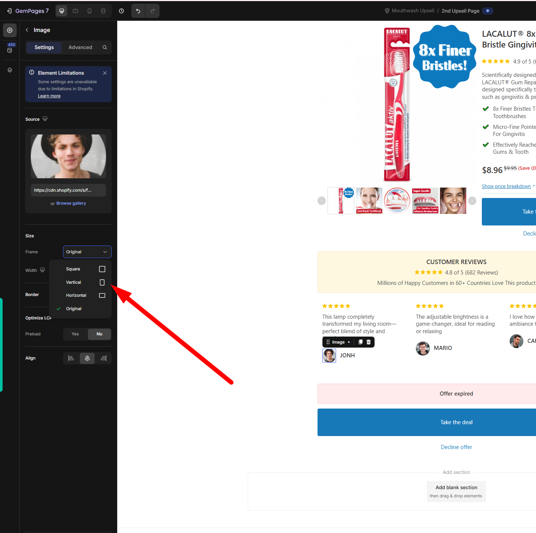Align image to the center
The width and height of the screenshot is (536, 533).
(87, 358)
